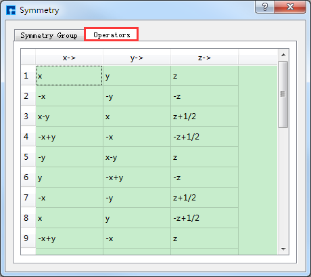
Task: Click the x-> column header
Action: pos(69,58)
